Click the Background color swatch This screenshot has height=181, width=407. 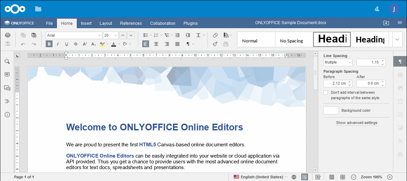[331, 110]
